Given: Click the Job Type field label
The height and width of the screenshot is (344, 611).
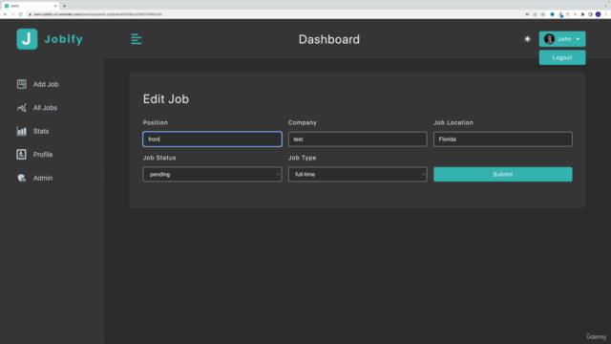Looking at the screenshot, I should [x=302, y=158].
